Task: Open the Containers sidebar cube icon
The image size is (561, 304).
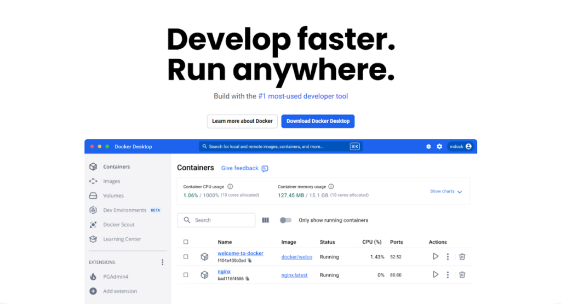Action: (93, 167)
